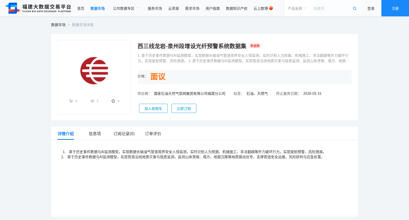The image size is (409, 220).
Task: Click the 数据市场 breadcrumb link
Action: 58,25
